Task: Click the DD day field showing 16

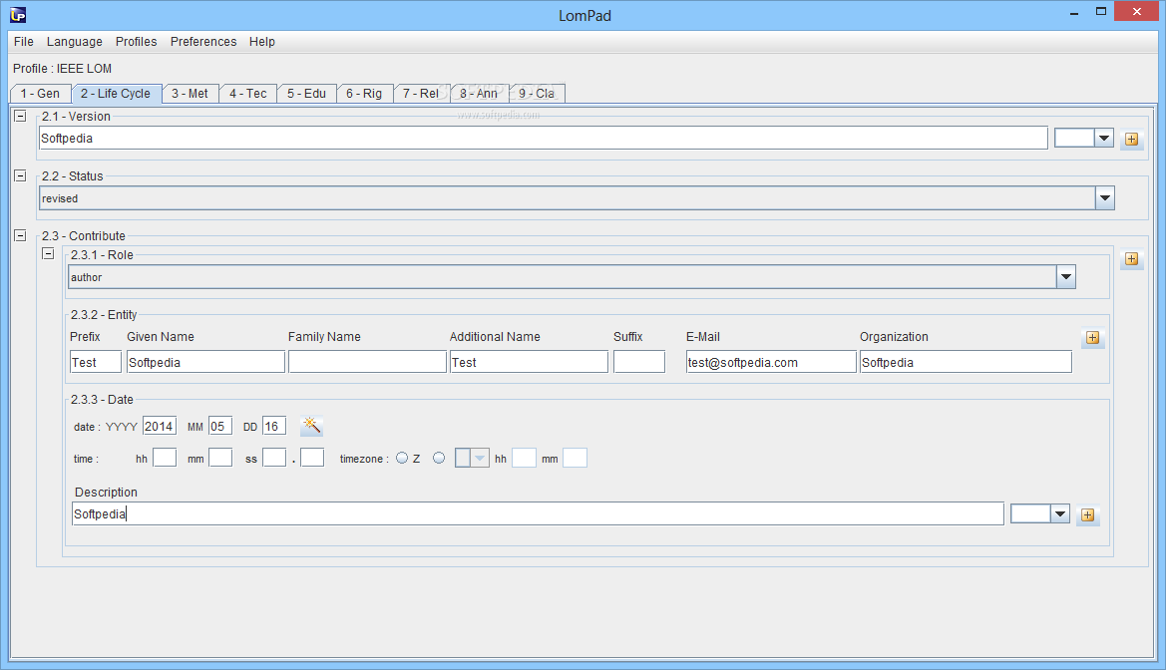Action: (273, 426)
